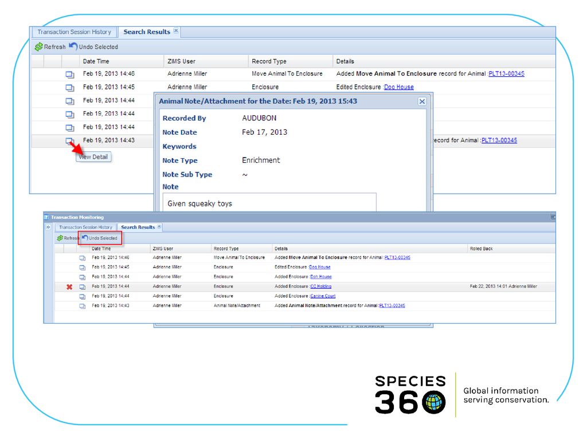Open PLT13-00345 link in lower Animal Note row
587x440 pixels.
392,306
